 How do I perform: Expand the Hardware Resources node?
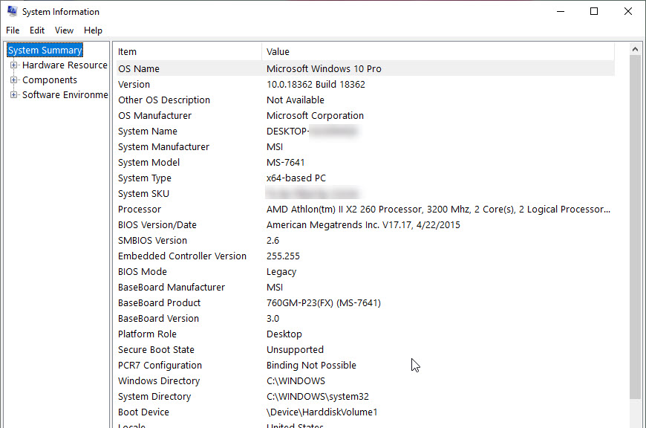(x=13, y=65)
